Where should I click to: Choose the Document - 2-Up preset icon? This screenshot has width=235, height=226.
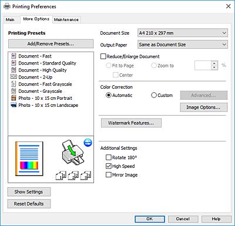pyautogui.click(x=14, y=77)
